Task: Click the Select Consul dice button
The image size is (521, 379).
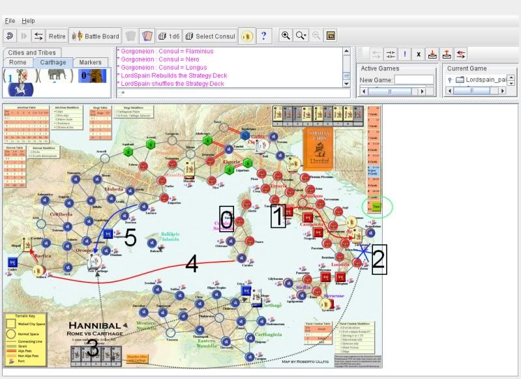Action: (211, 36)
